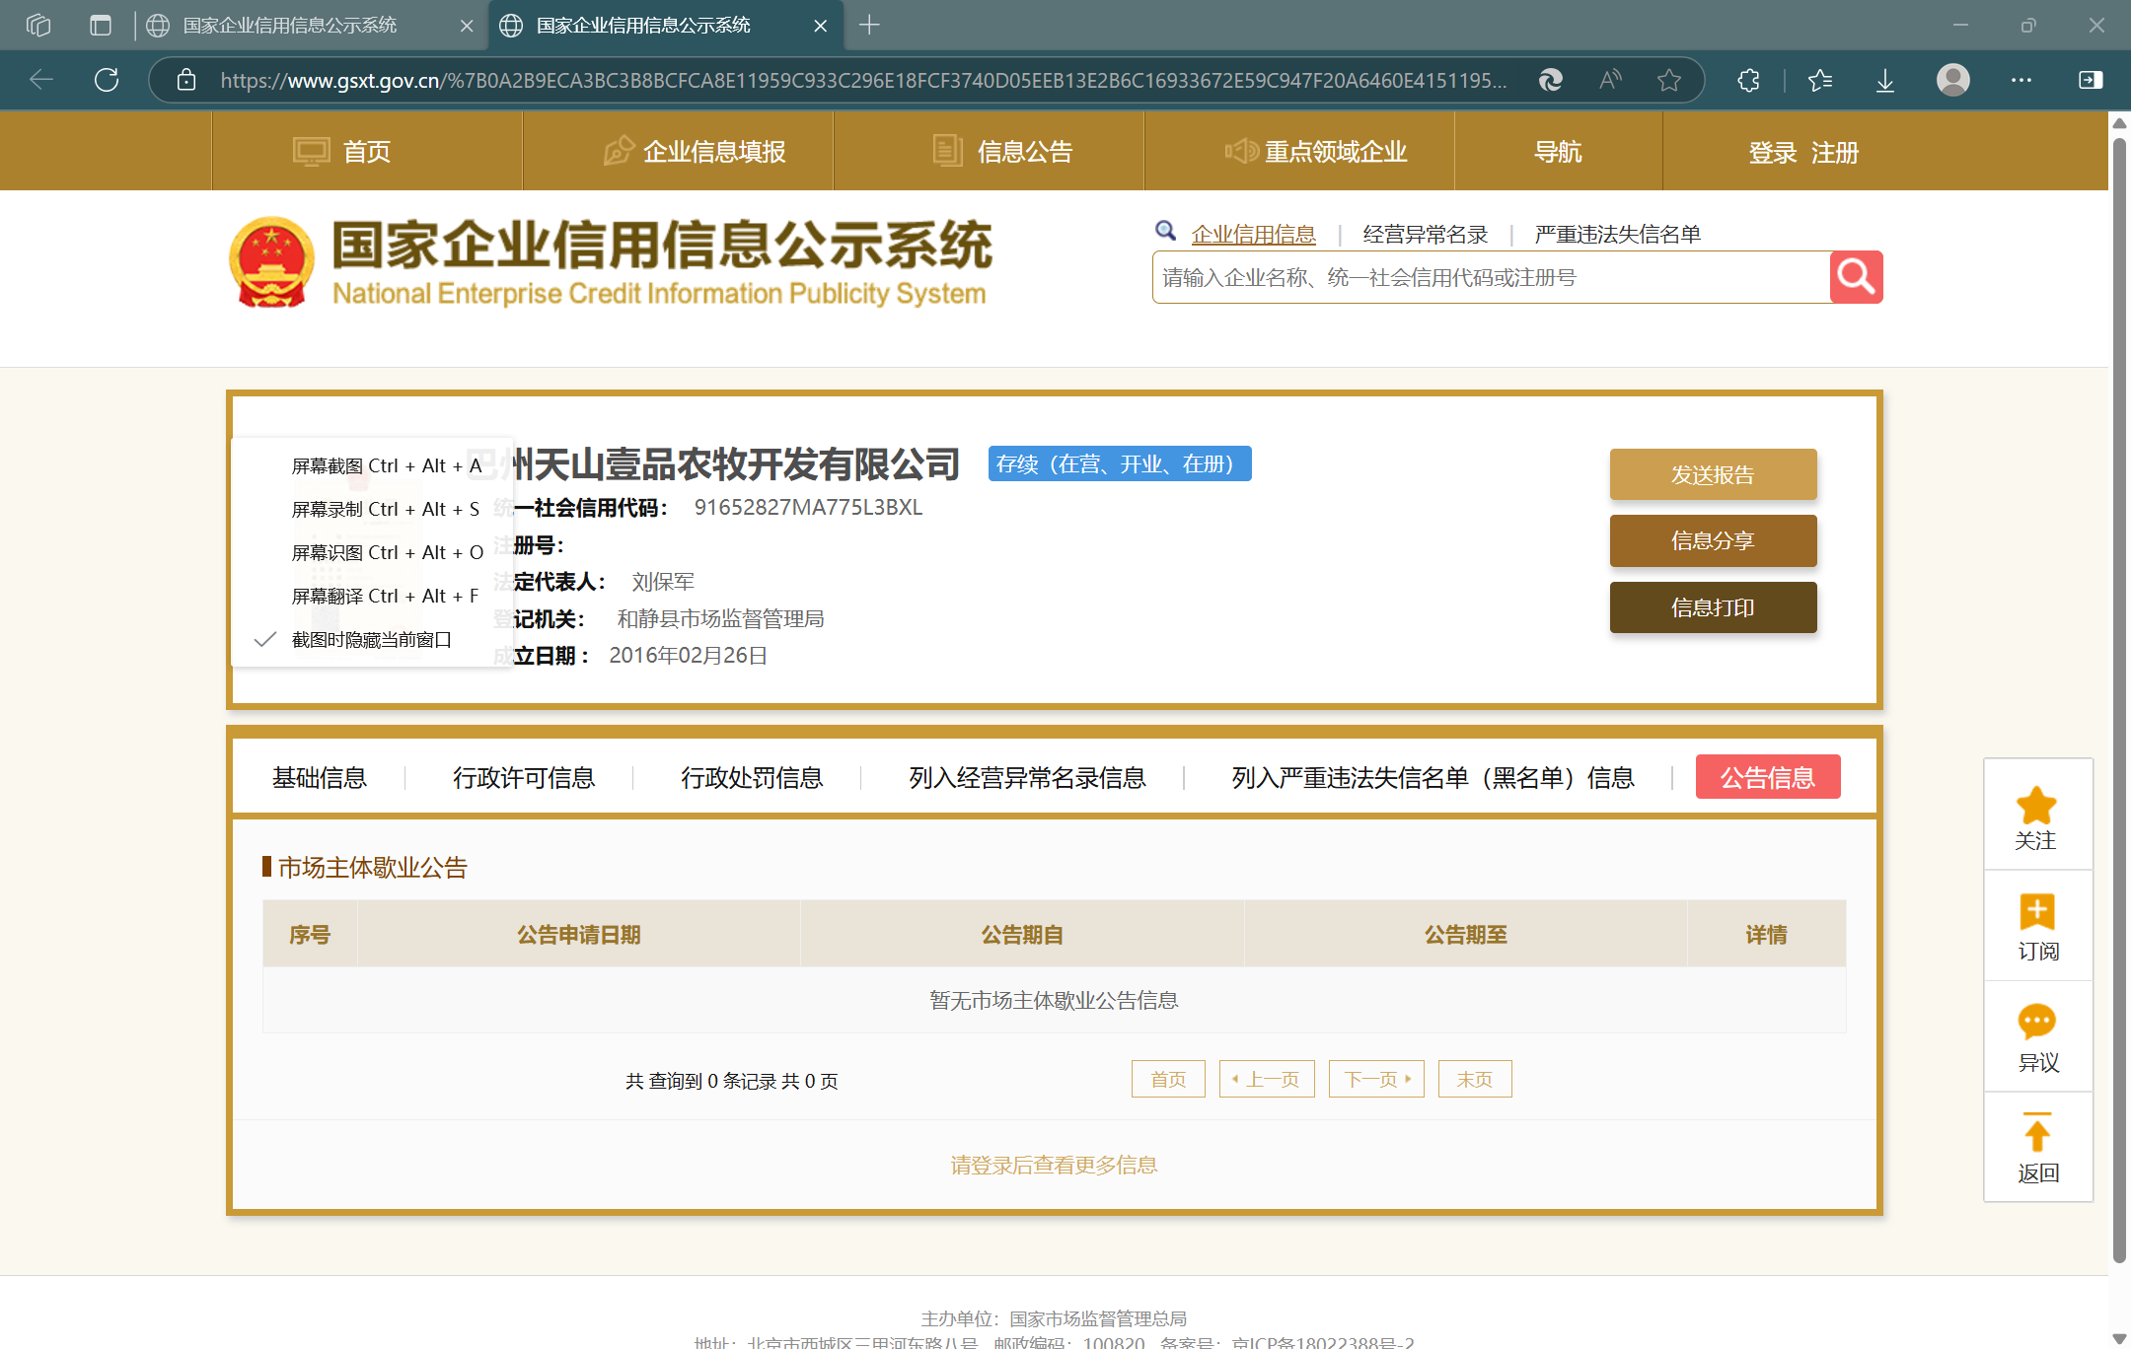Open 导航 in navigation bar
2131x1349 pixels.
click(x=1559, y=151)
